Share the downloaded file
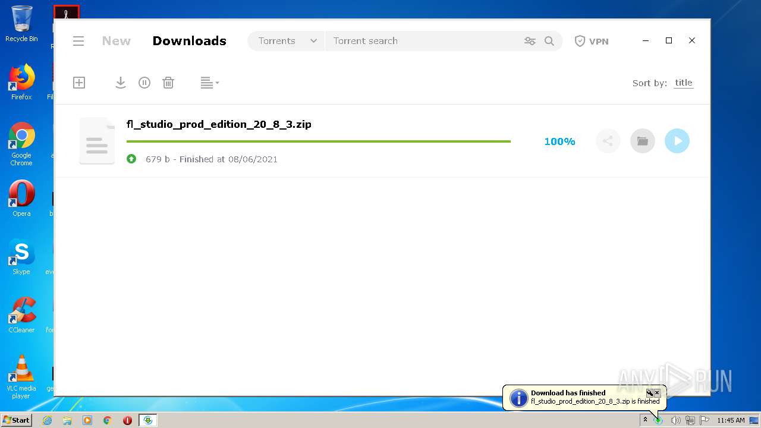This screenshot has height=428, width=761. click(608, 141)
